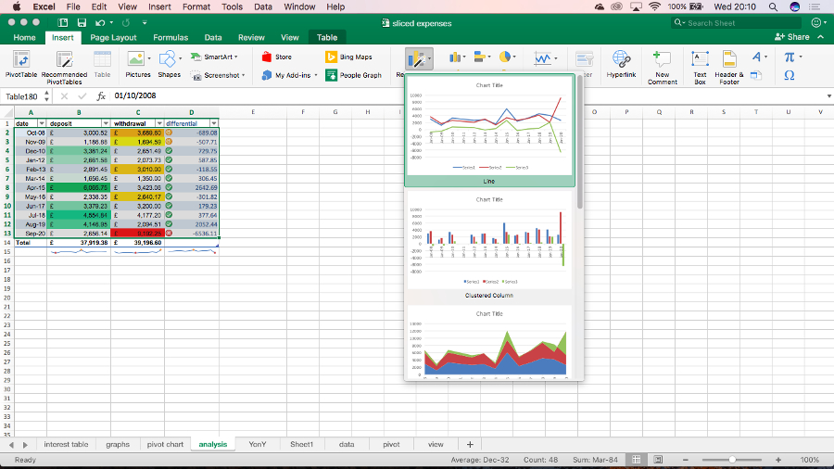Screen dimensions: 834x469
Task: Open the deposit column filter dropdown
Action: tap(106, 123)
